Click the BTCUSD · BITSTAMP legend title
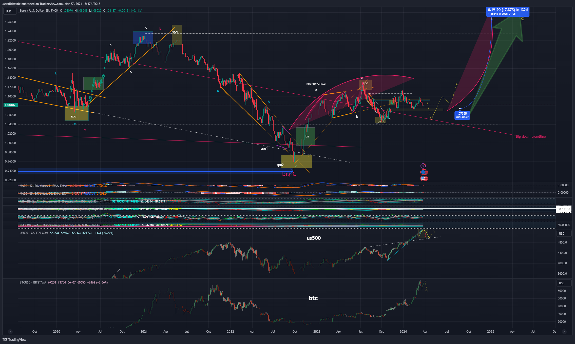This screenshot has height=344, width=575. coord(33,282)
